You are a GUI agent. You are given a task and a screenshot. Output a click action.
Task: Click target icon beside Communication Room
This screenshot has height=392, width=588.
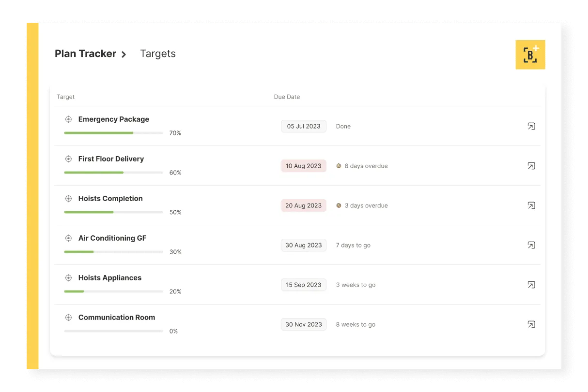click(68, 318)
